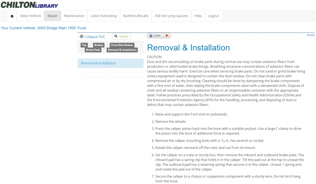
Task: Click the search magnifier icon
Action: tap(116, 37)
